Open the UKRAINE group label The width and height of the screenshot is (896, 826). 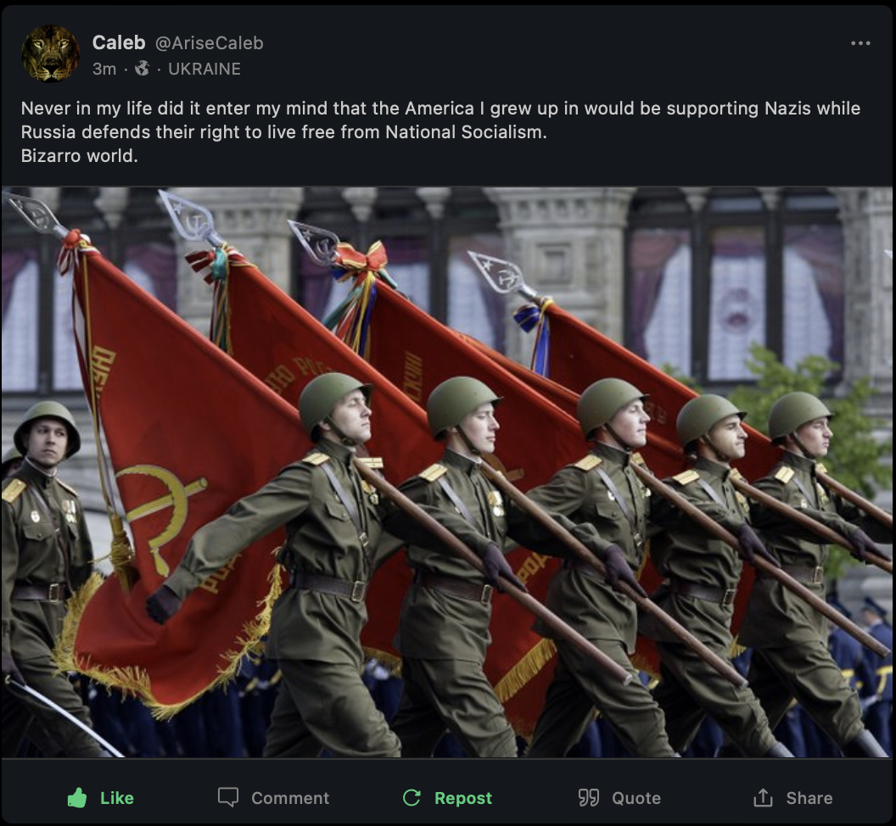(x=204, y=70)
